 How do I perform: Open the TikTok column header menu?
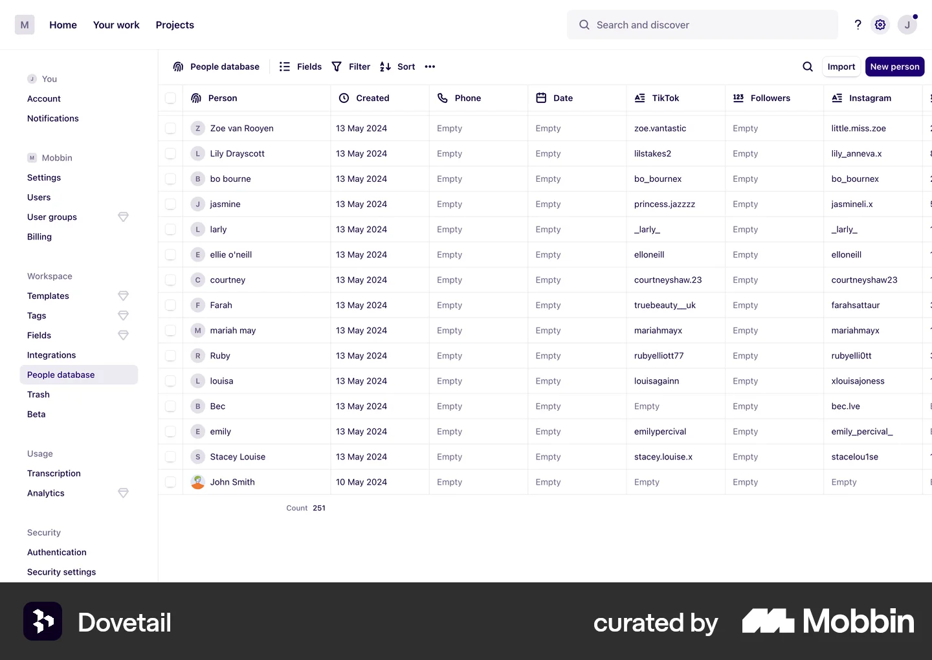coord(676,98)
